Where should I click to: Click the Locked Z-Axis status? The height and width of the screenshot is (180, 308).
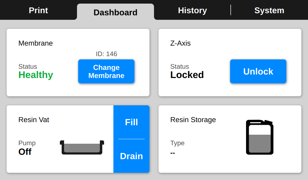click(187, 75)
